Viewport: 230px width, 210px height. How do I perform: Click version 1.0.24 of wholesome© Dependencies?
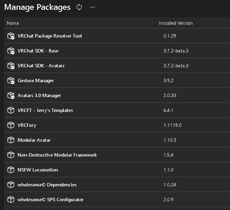pos(170,185)
